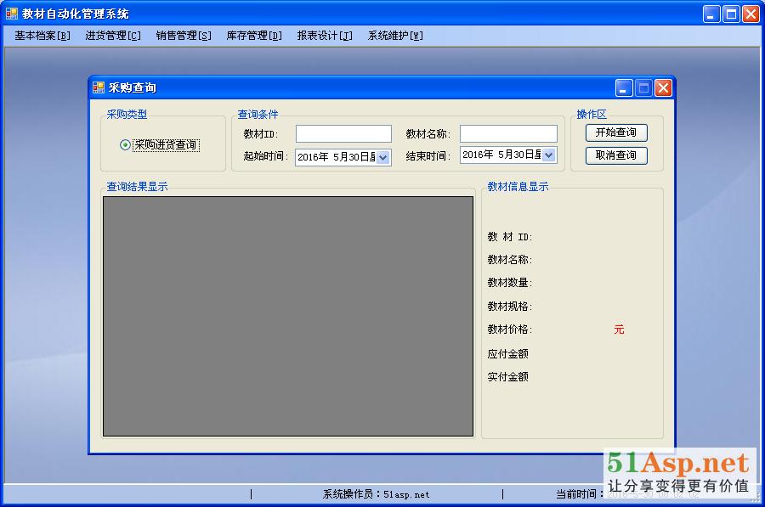Click the main application title bar icon

click(x=12, y=14)
